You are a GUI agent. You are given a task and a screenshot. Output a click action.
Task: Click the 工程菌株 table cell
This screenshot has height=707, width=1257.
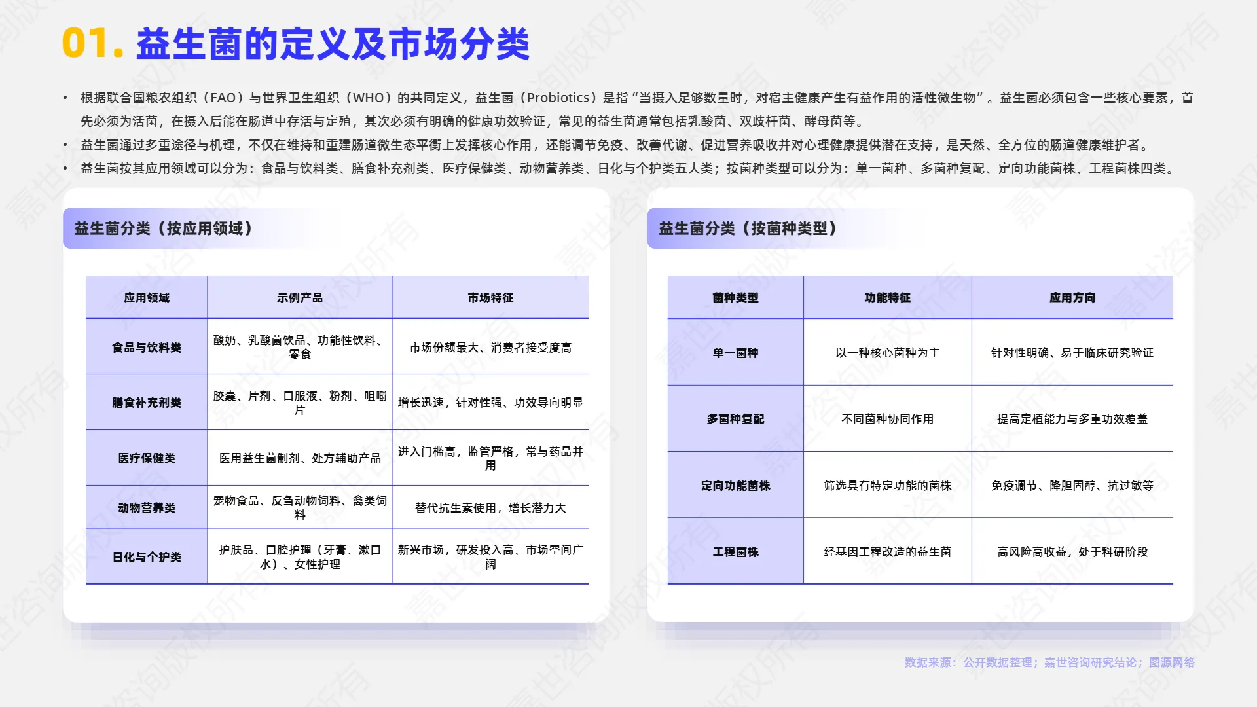(735, 552)
